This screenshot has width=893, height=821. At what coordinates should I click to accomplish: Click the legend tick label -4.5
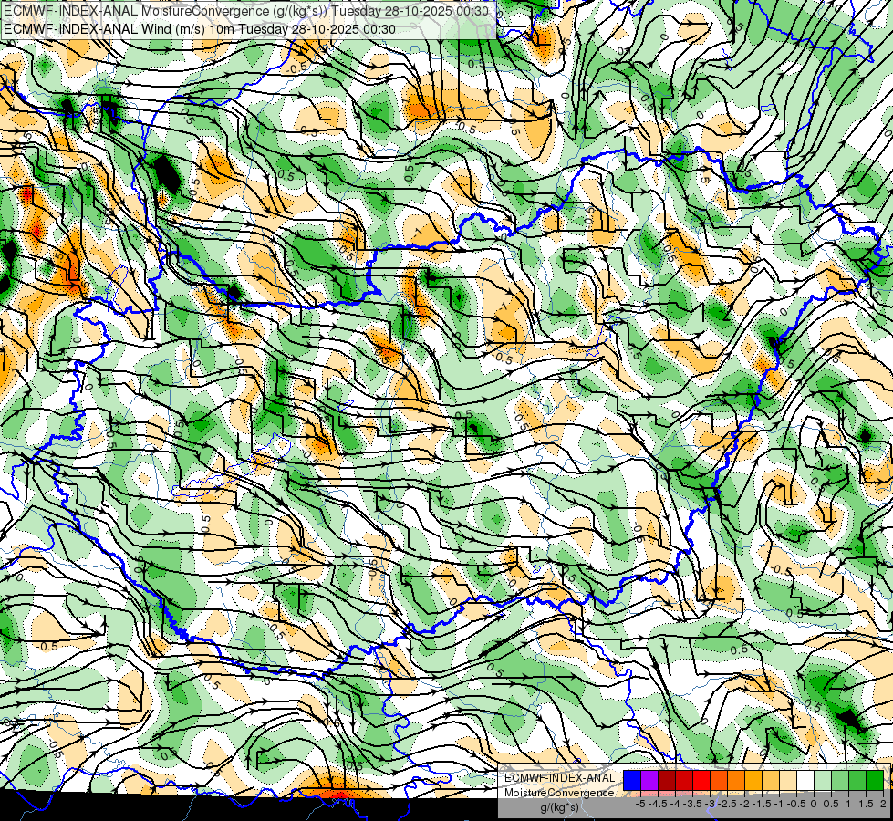click(658, 804)
